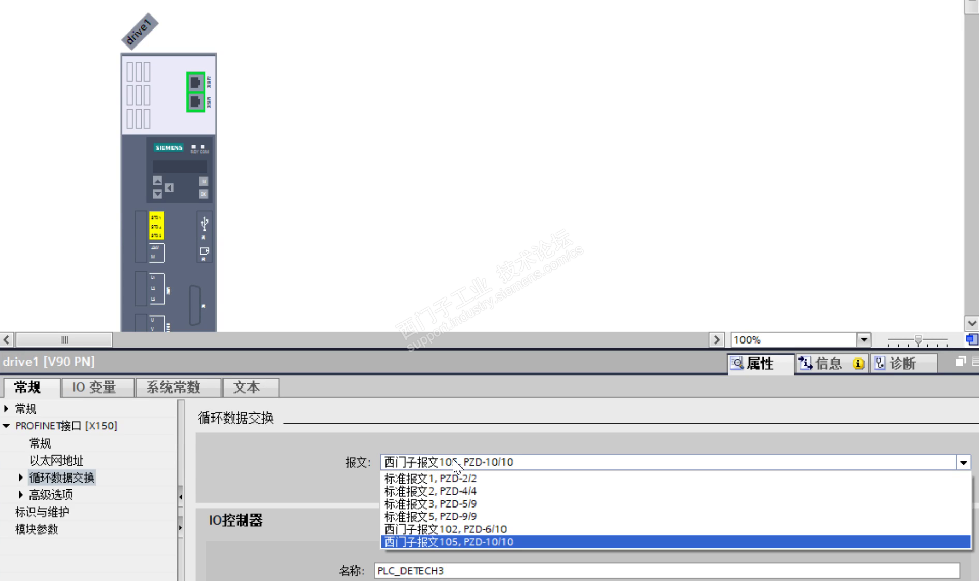Click the drive1 device name label
Screen dimensions: 979x581
point(140,32)
